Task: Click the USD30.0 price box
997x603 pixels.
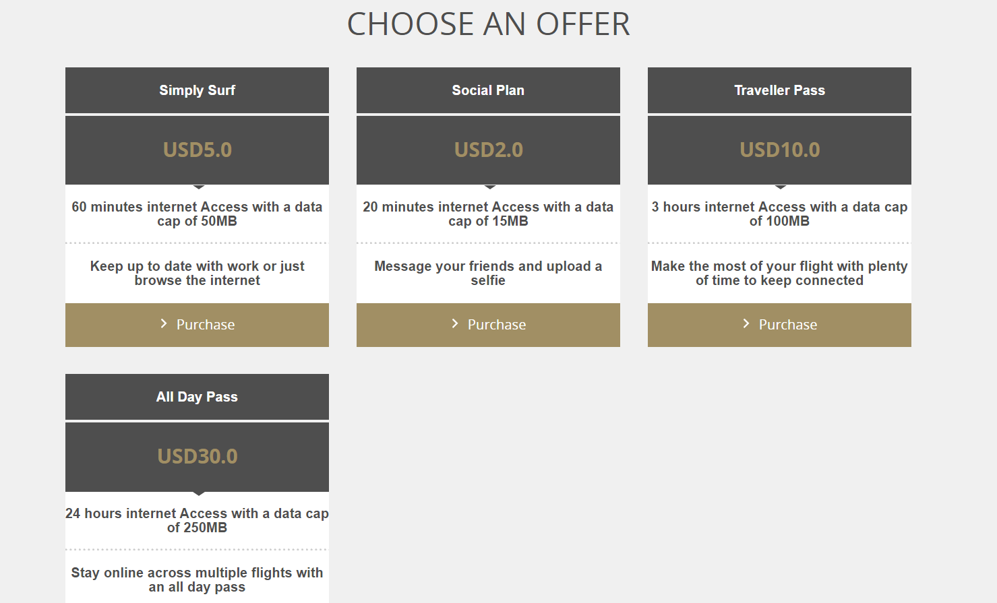Action: click(x=197, y=457)
